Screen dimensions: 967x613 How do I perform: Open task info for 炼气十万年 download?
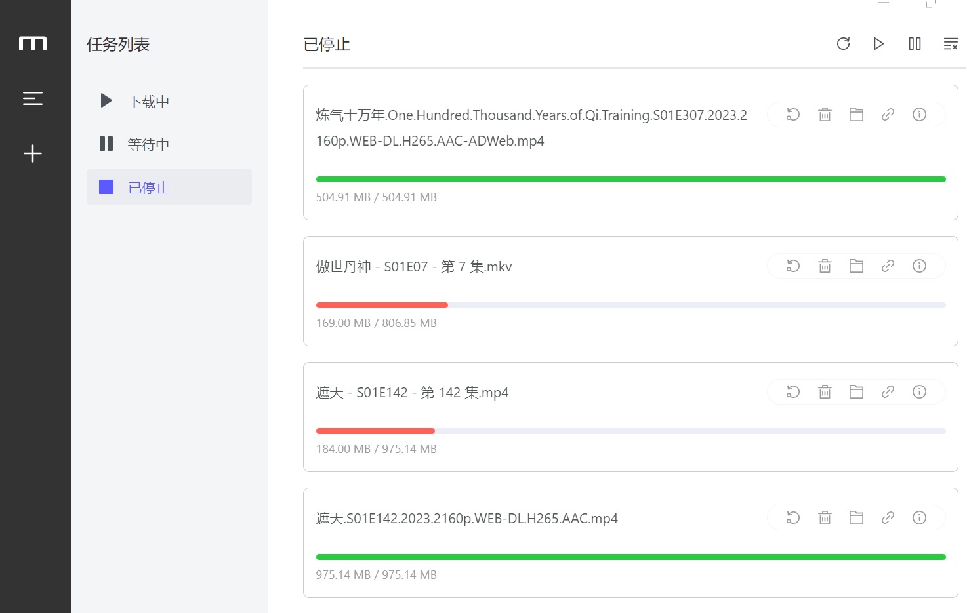click(919, 115)
